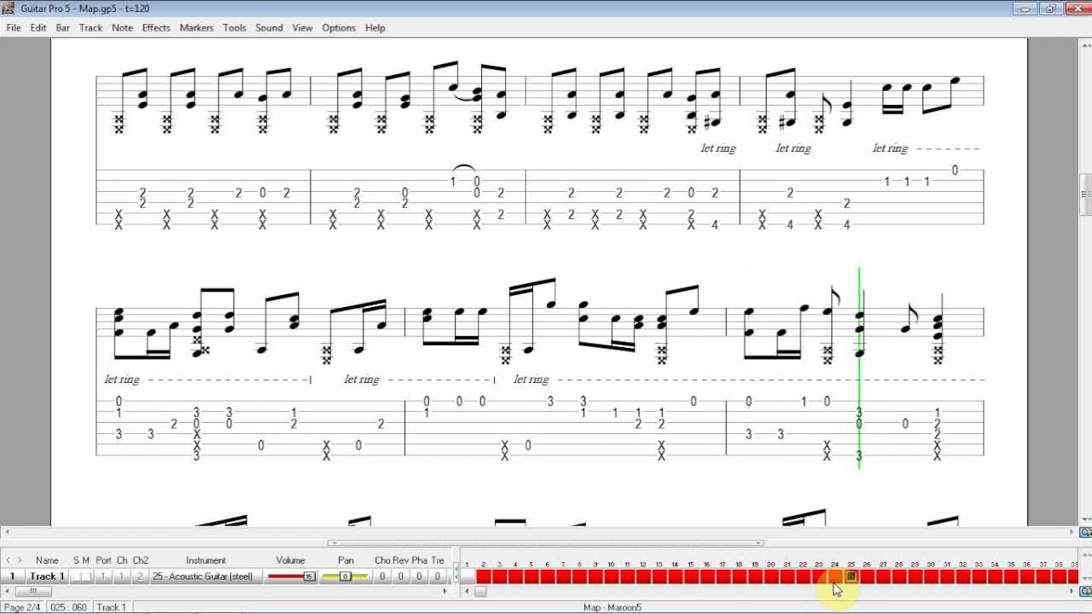Open the Bar menu
Viewport: 1092px width, 614px height.
(x=63, y=27)
